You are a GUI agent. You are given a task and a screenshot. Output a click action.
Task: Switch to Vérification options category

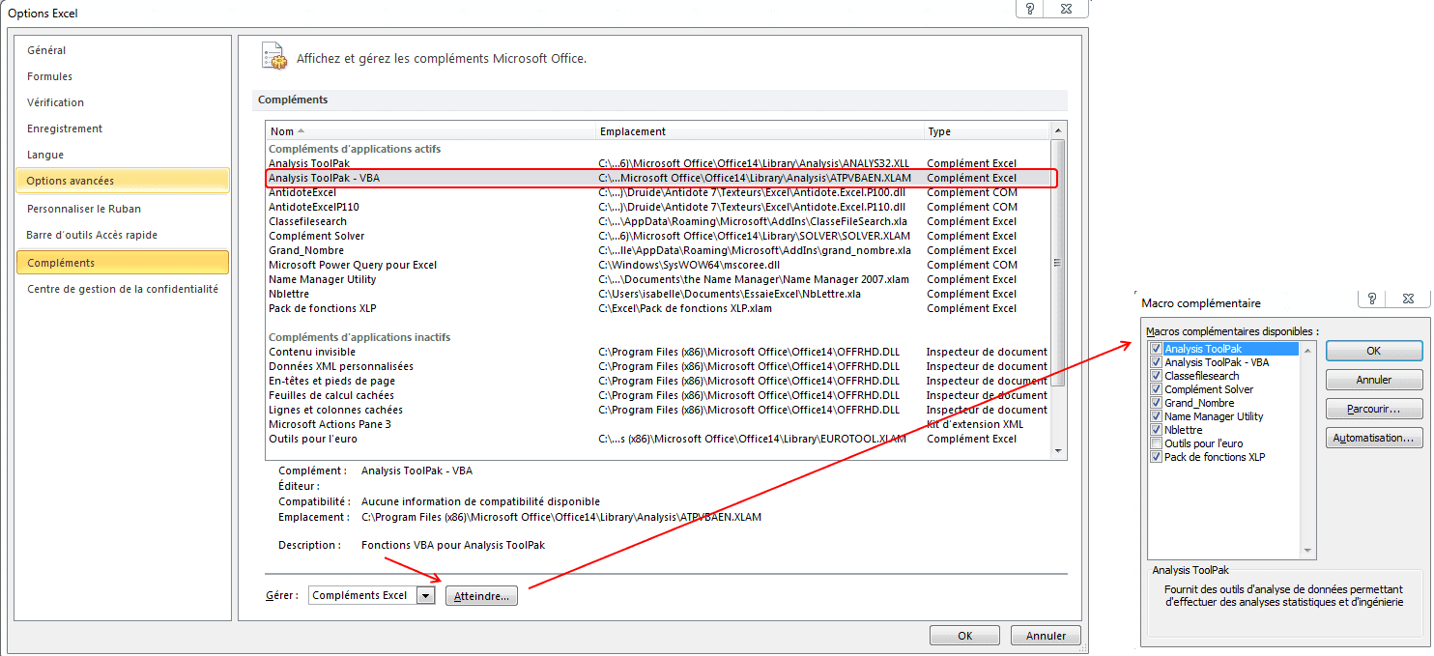(x=123, y=102)
